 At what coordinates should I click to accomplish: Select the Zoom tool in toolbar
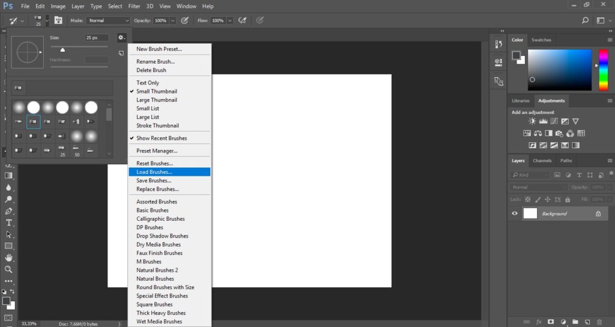pyautogui.click(x=8, y=269)
